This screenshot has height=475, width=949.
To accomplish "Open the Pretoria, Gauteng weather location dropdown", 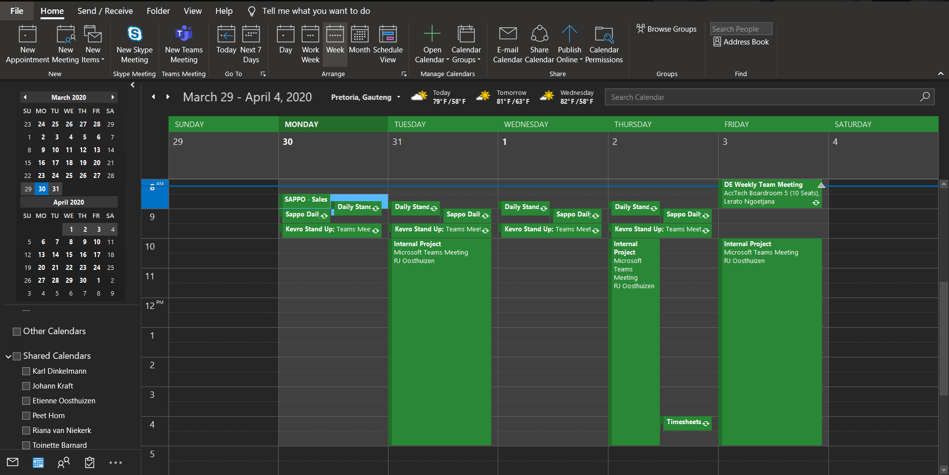I will [398, 97].
